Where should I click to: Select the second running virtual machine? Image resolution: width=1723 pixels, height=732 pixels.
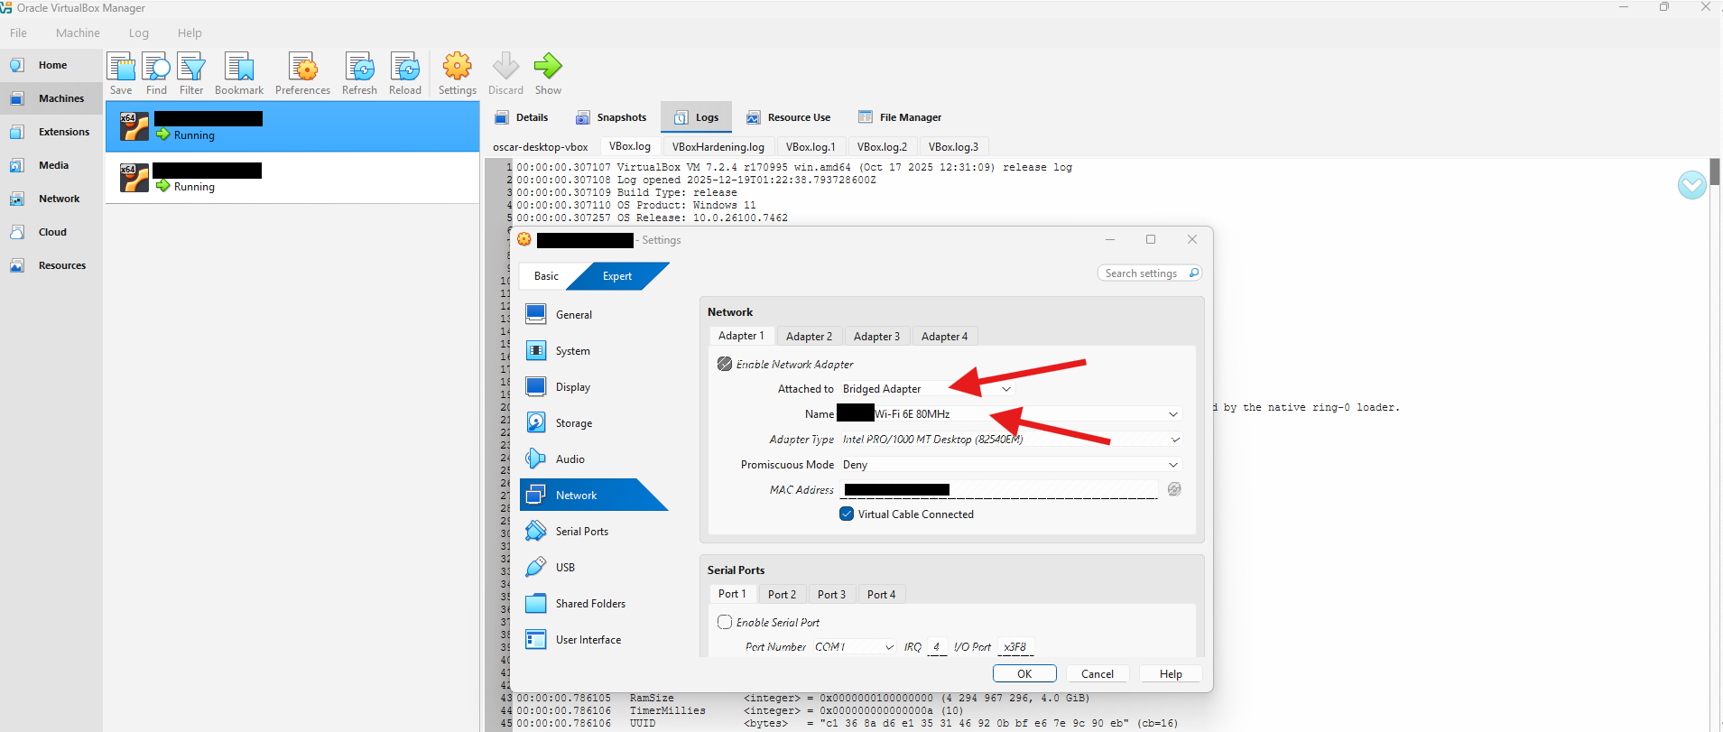(x=292, y=178)
